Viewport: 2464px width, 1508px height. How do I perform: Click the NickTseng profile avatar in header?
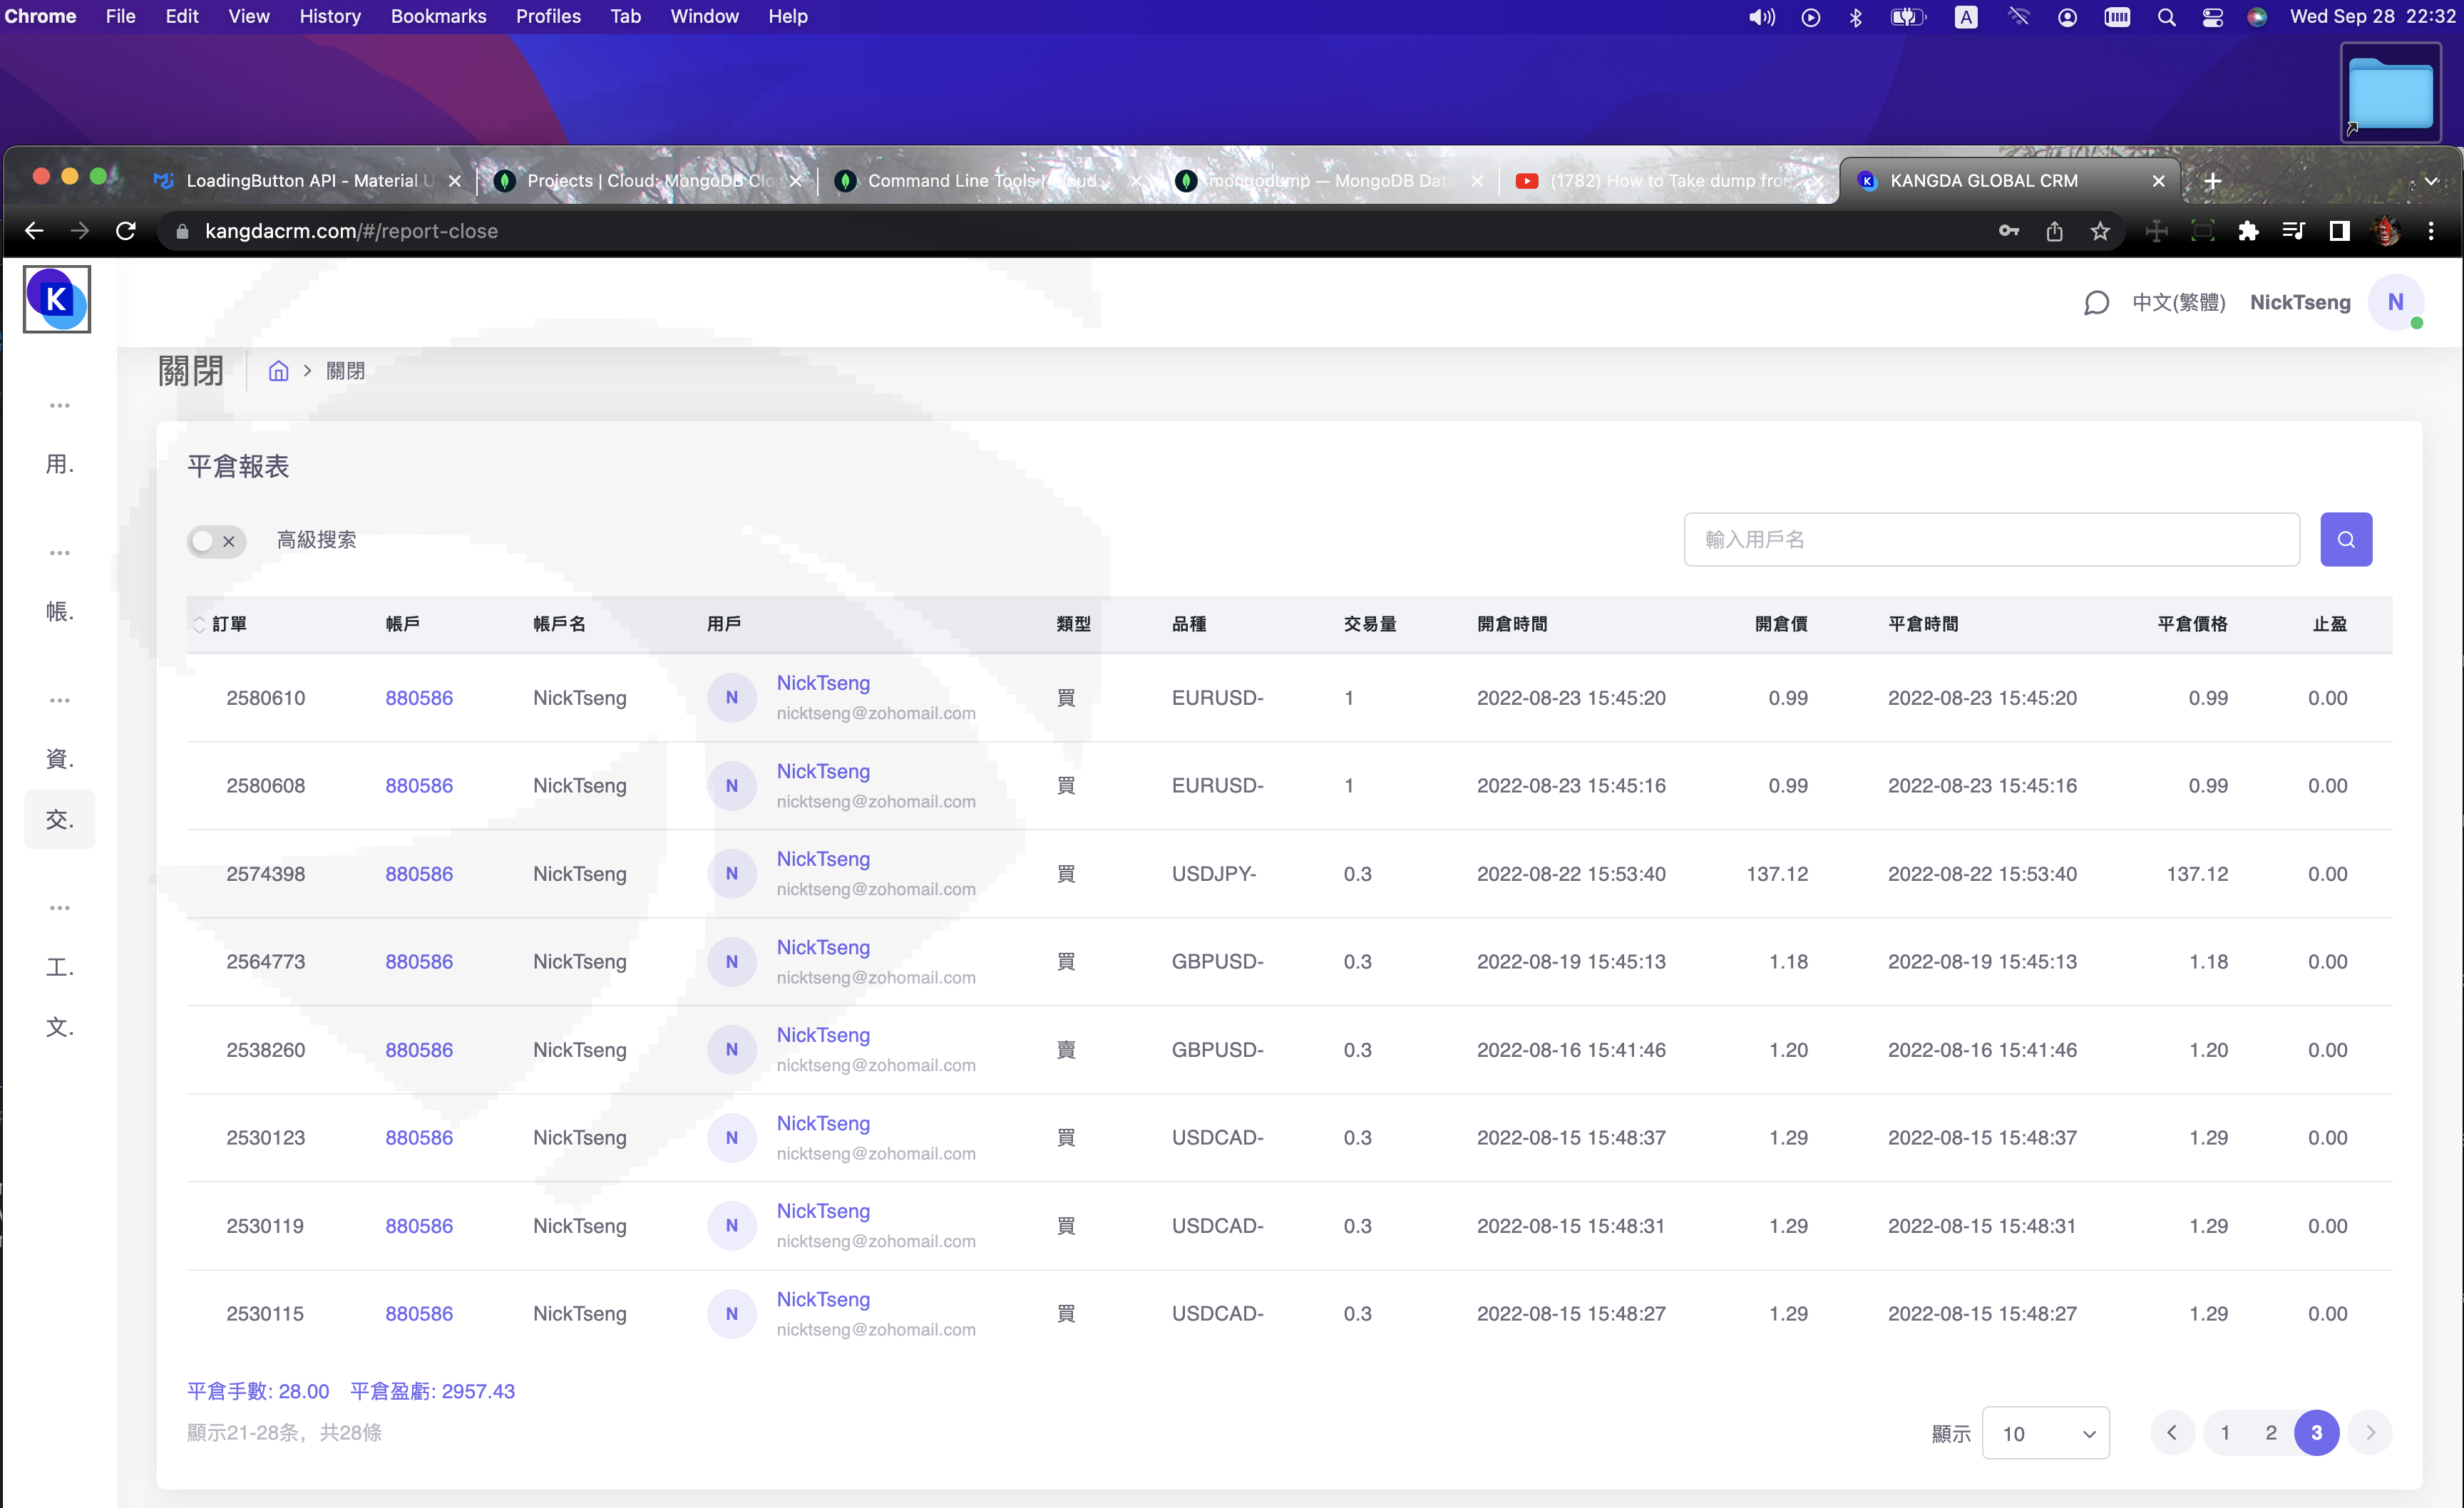[2396, 303]
